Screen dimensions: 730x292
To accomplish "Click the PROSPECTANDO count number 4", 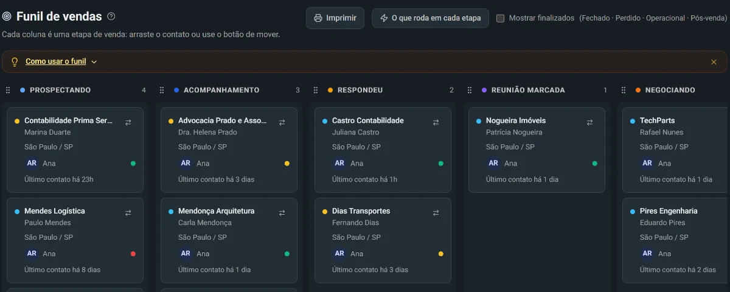I will coord(144,90).
